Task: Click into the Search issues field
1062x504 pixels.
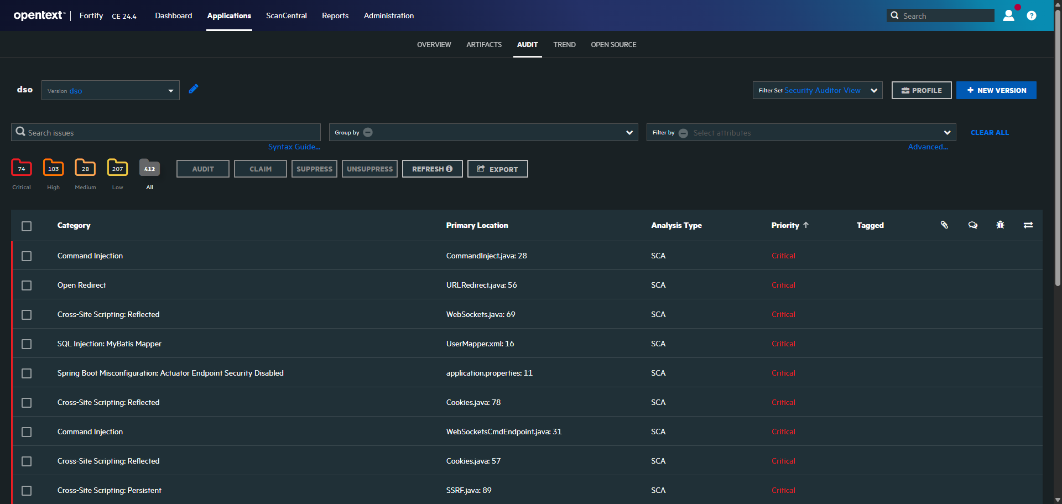Action: 166,132
